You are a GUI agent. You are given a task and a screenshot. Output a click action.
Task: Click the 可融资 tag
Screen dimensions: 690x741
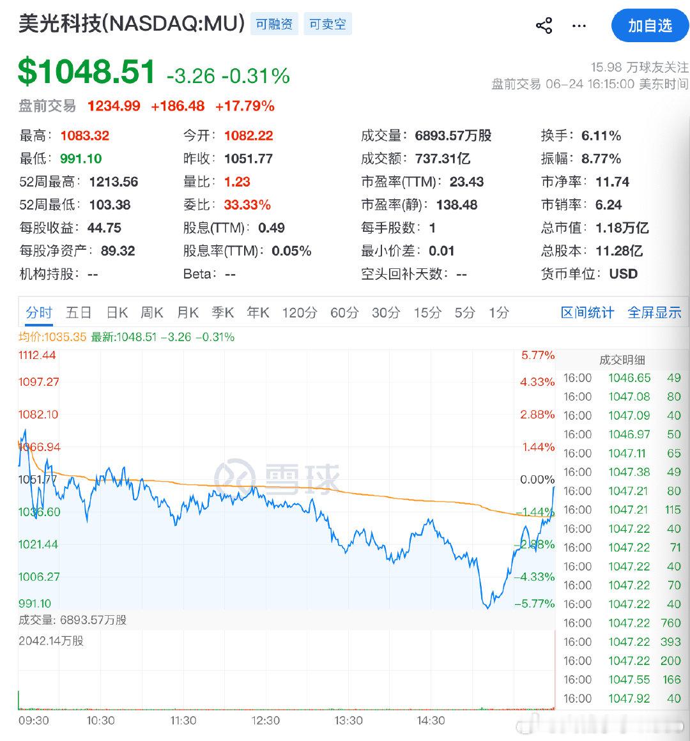pos(274,24)
